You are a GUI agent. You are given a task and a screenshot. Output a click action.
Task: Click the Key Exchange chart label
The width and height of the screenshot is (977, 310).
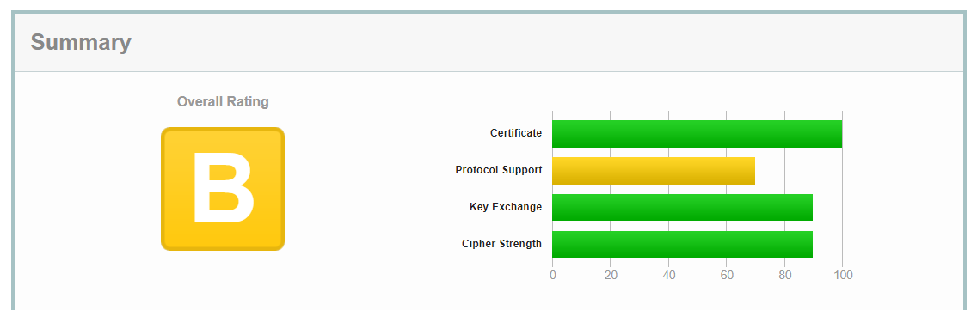506,207
